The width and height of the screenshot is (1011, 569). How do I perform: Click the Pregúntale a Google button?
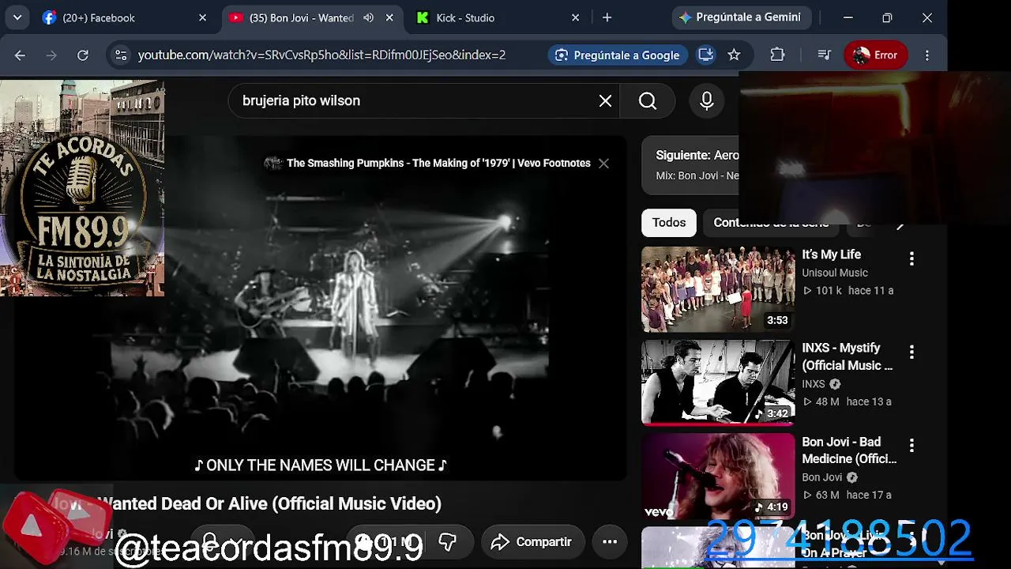click(617, 55)
